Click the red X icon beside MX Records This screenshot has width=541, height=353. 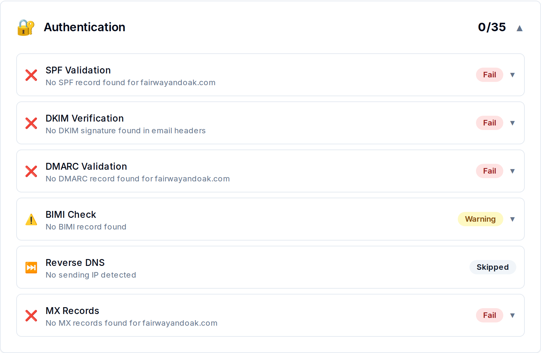point(31,316)
